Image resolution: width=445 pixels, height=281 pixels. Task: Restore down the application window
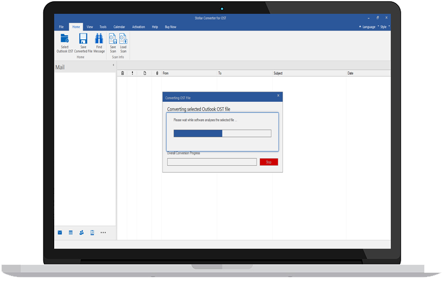pos(378,18)
